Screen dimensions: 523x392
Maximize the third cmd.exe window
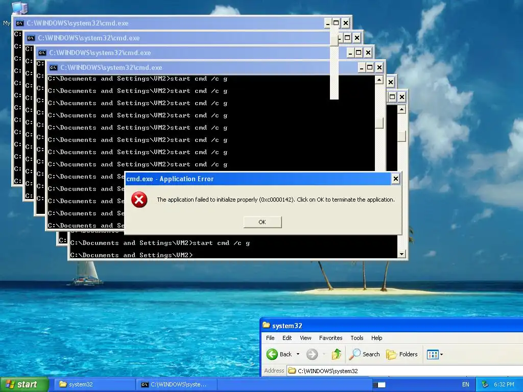pos(359,53)
